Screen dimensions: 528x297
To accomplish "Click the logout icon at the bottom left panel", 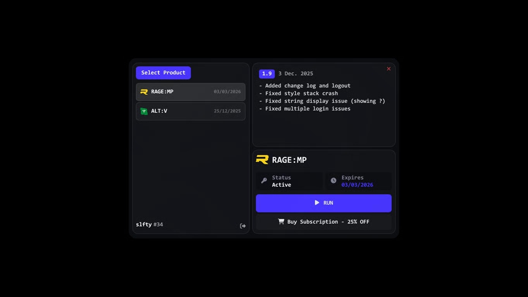I will (243, 226).
